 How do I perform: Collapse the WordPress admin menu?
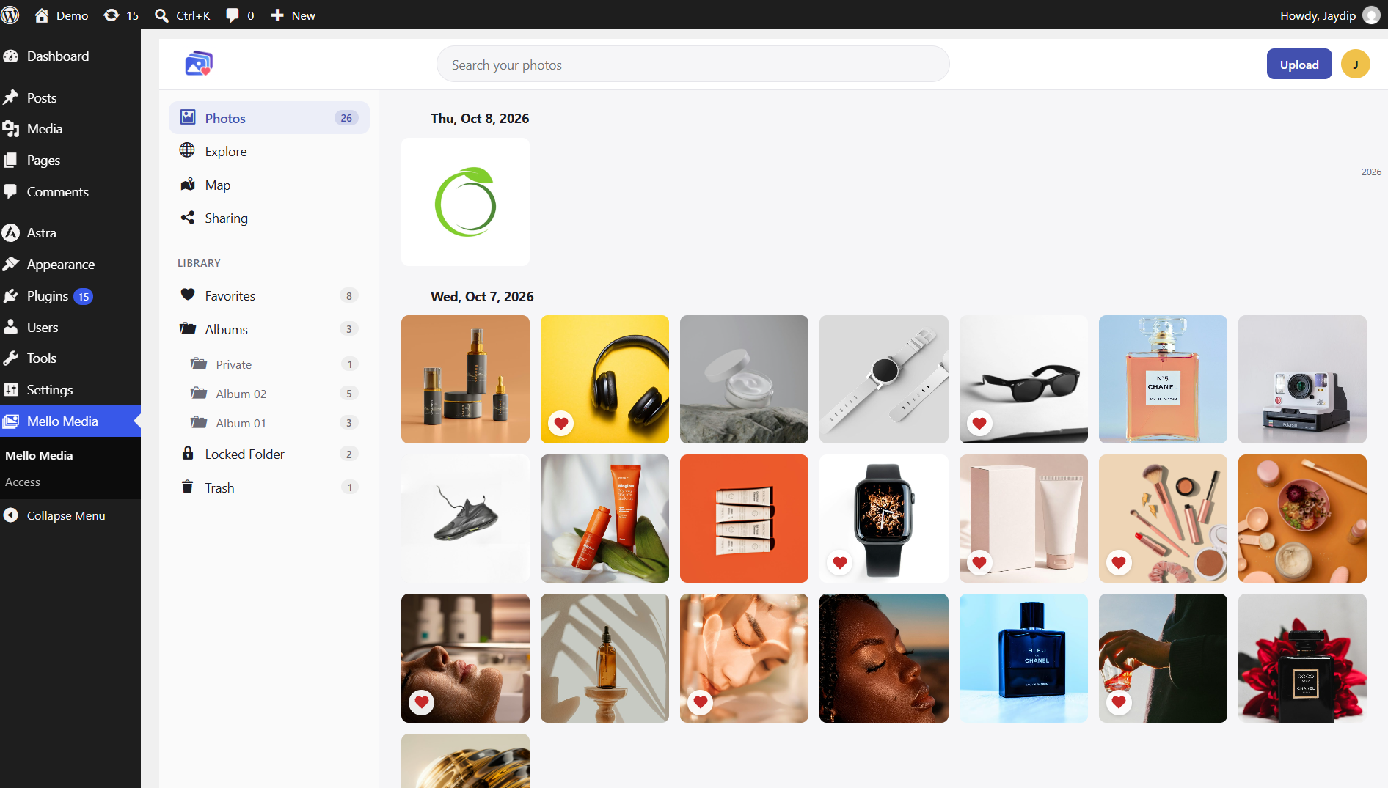[70, 515]
